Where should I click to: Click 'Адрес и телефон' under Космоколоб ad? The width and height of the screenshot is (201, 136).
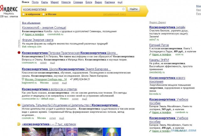(34, 34)
